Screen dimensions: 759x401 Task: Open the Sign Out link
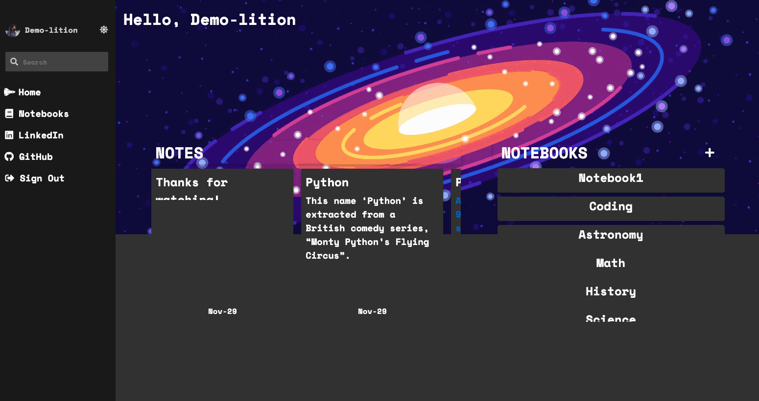click(42, 178)
